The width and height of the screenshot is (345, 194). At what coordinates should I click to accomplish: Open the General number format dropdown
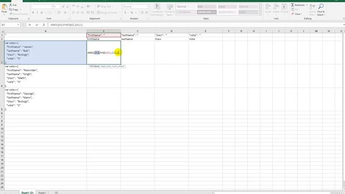point(135,6)
